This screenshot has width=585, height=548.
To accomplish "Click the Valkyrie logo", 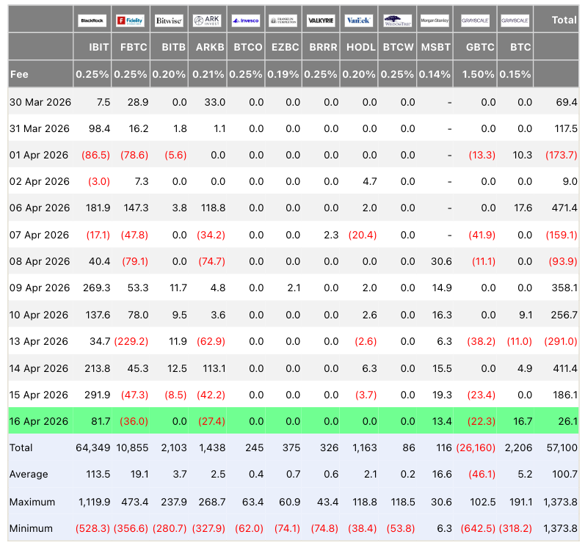I will point(321,21).
